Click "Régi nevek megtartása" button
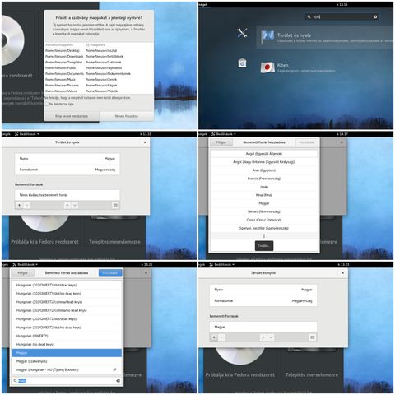Screen dimensions: 395x395 [72, 116]
